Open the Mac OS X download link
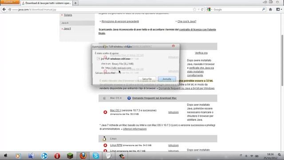Viewport: 284px width, 160px height. tap(115, 111)
